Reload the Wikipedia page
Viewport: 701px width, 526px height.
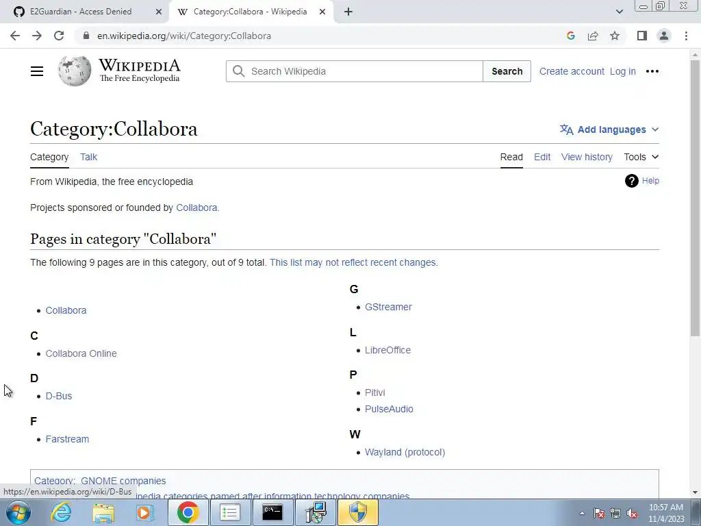pyautogui.click(x=59, y=36)
